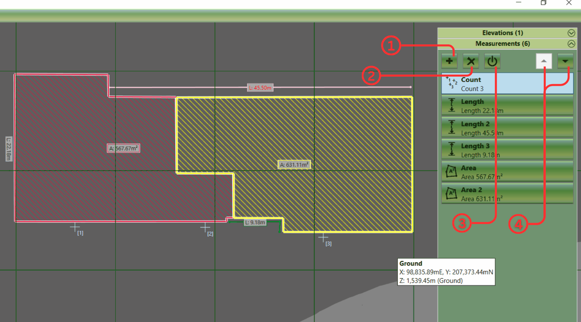
Task: Click the delete measurement X button
Action: (x=471, y=61)
